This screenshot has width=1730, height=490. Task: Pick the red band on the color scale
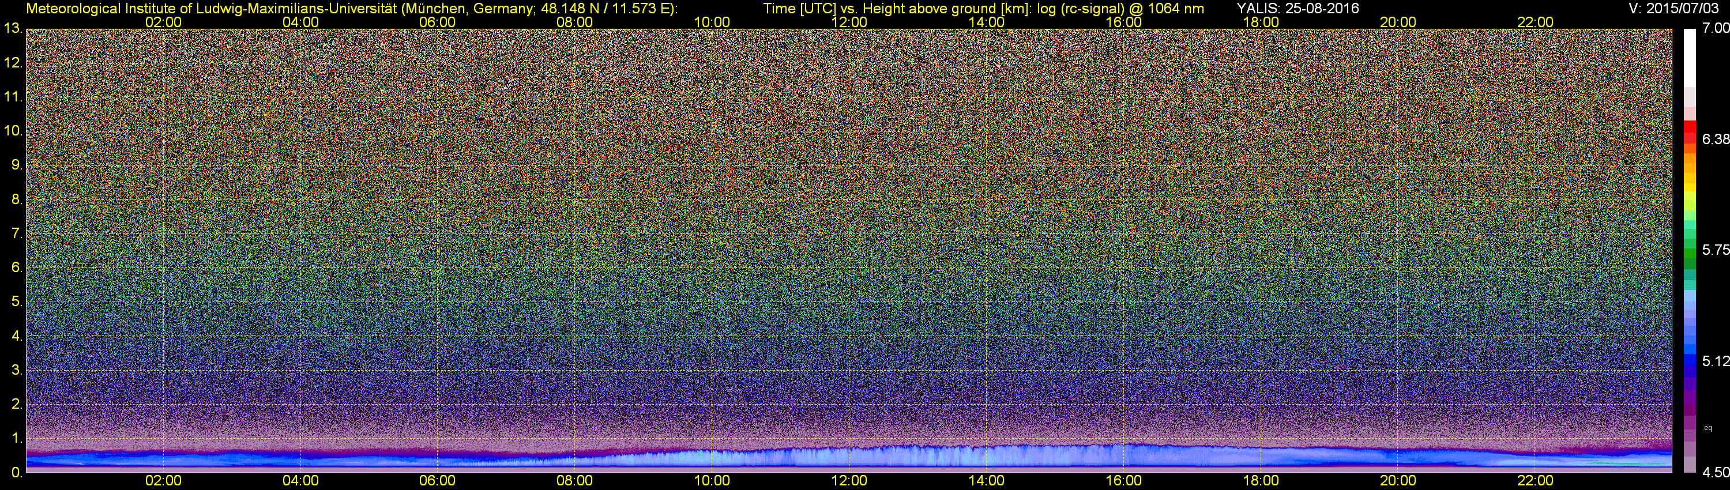coord(1689,131)
